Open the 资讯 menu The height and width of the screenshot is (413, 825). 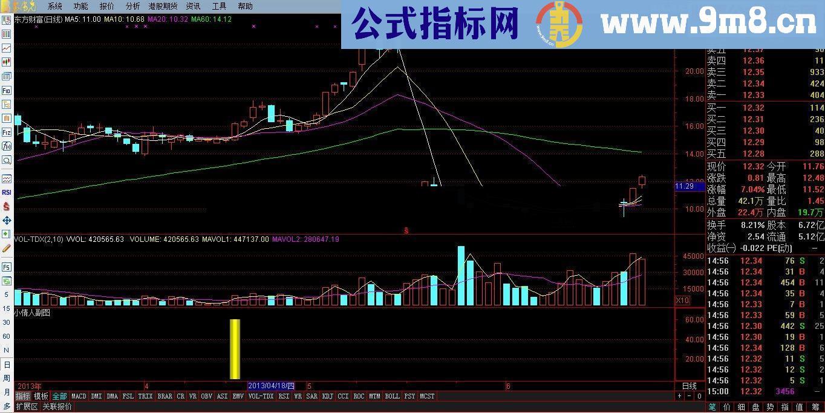(193, 6)
